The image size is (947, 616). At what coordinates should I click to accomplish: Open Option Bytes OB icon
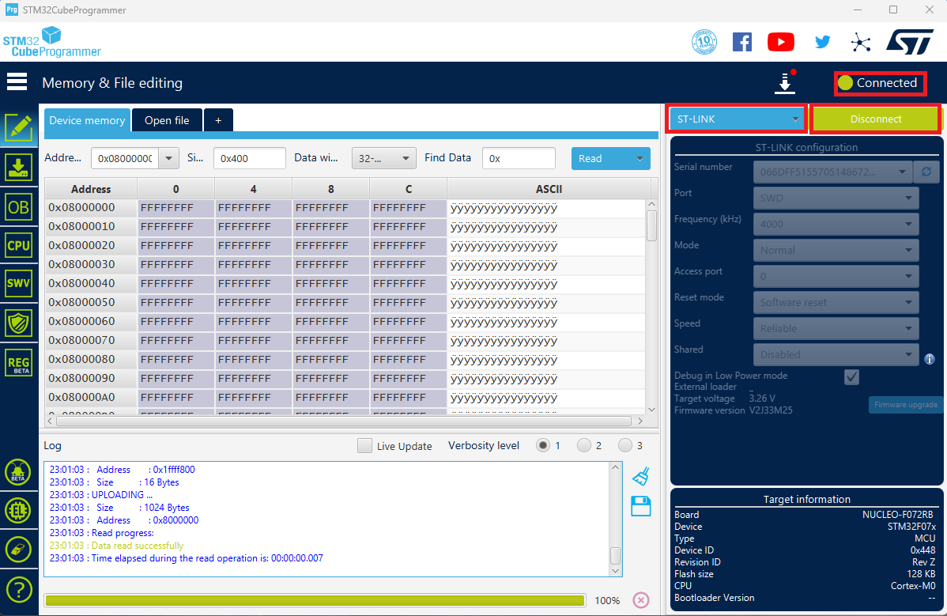(x=19, y=207)
